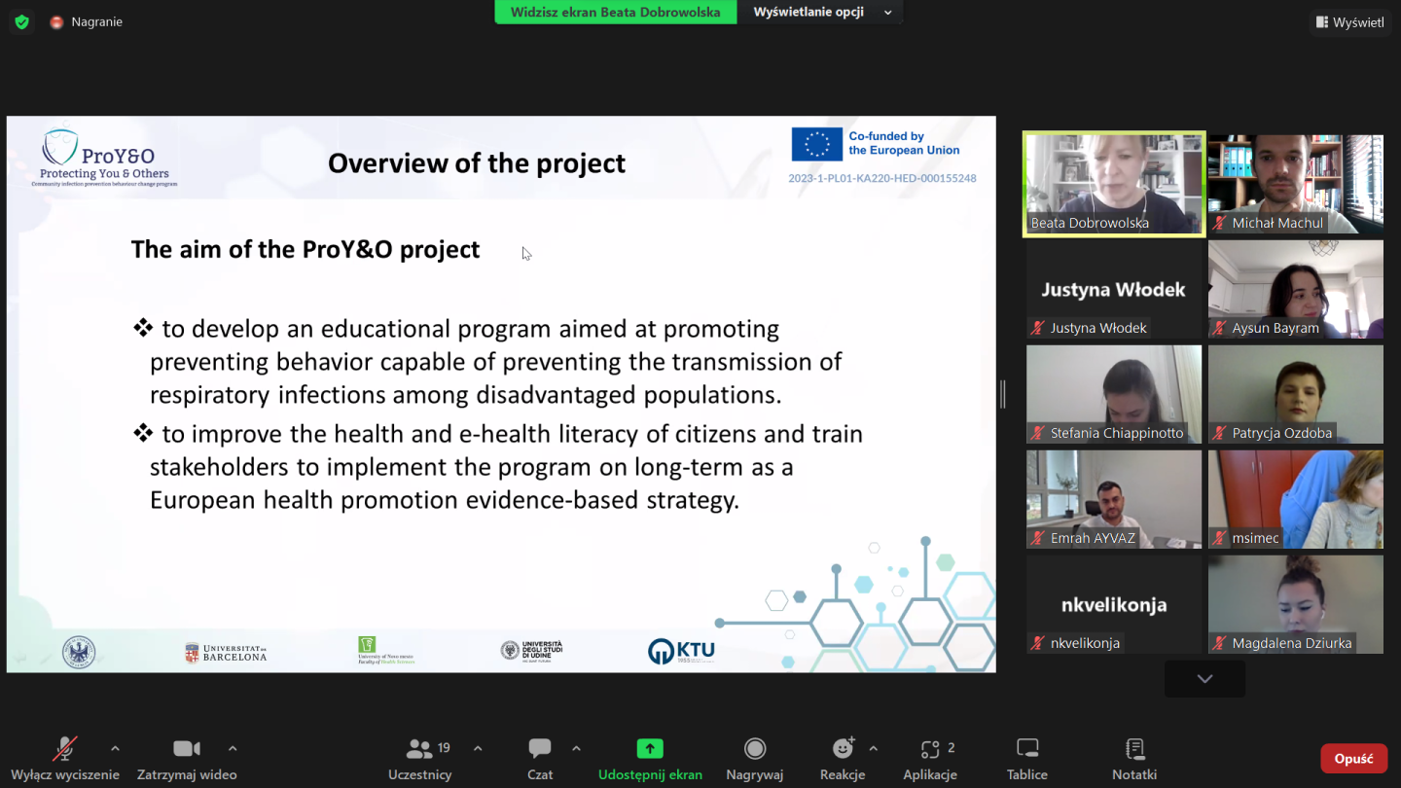Click the divider handle between slide and gallery
The height and width of the screenshot is (788, 1401).
1003,394
